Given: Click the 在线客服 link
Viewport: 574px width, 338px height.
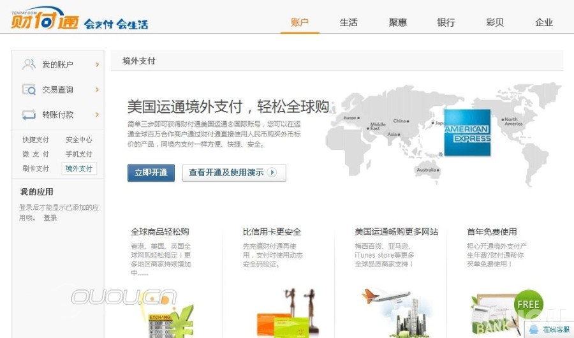Looking at the screenshot, I should [556, 330].
